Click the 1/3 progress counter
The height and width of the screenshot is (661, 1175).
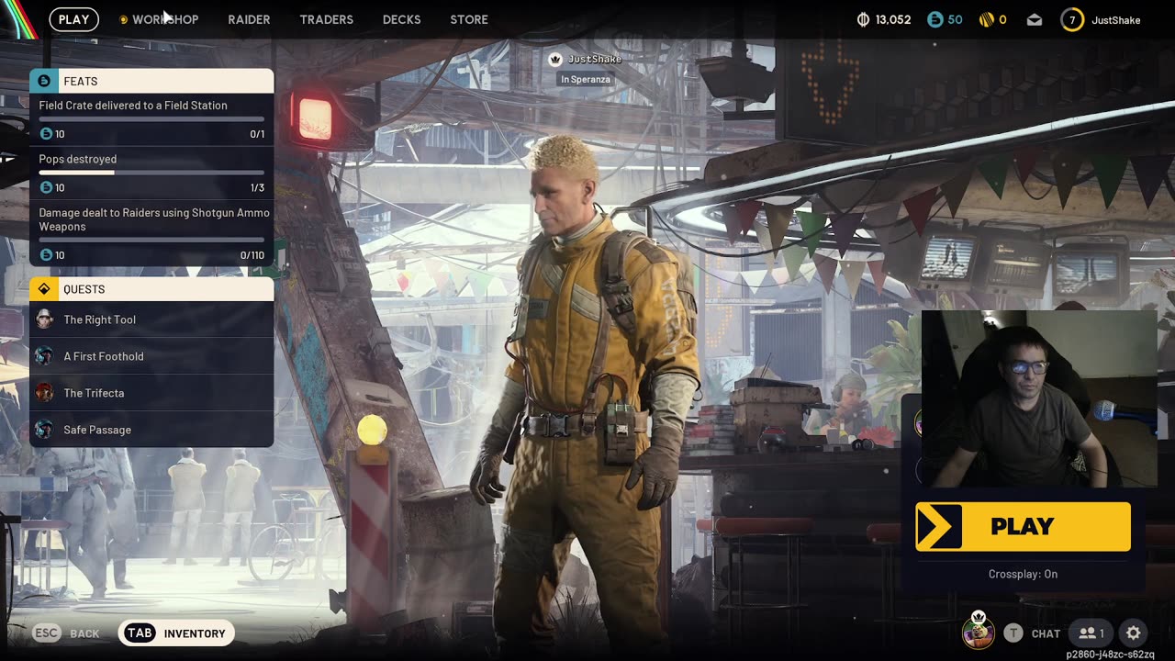pyautogui.click(x=257, y=188)
